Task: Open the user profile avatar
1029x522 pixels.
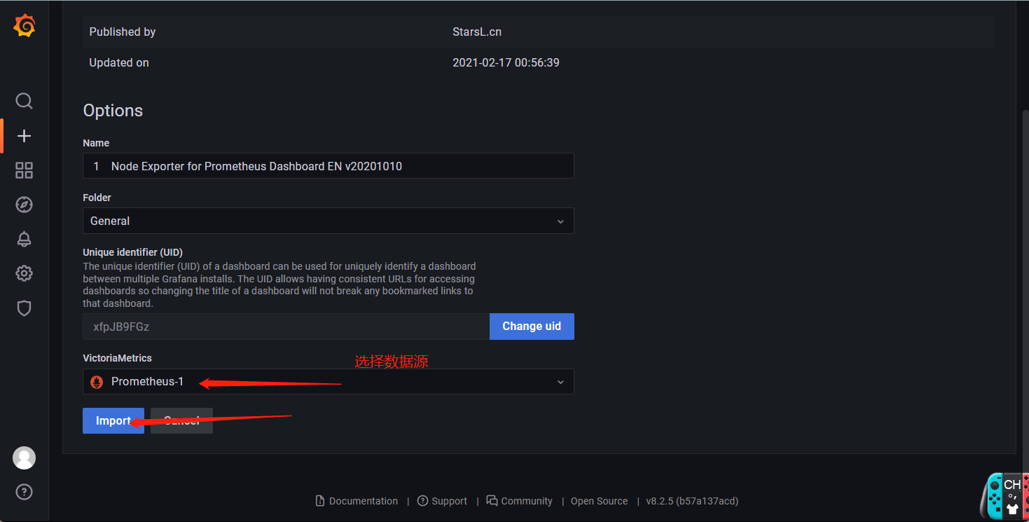Action: click(24, 458)
